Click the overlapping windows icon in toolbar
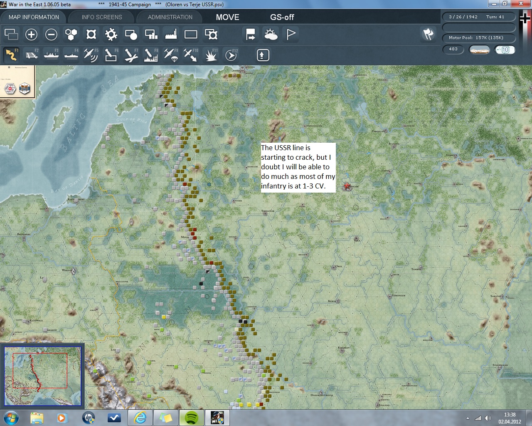This screenshot has height=426, width=532. click(x=11, y=34)
